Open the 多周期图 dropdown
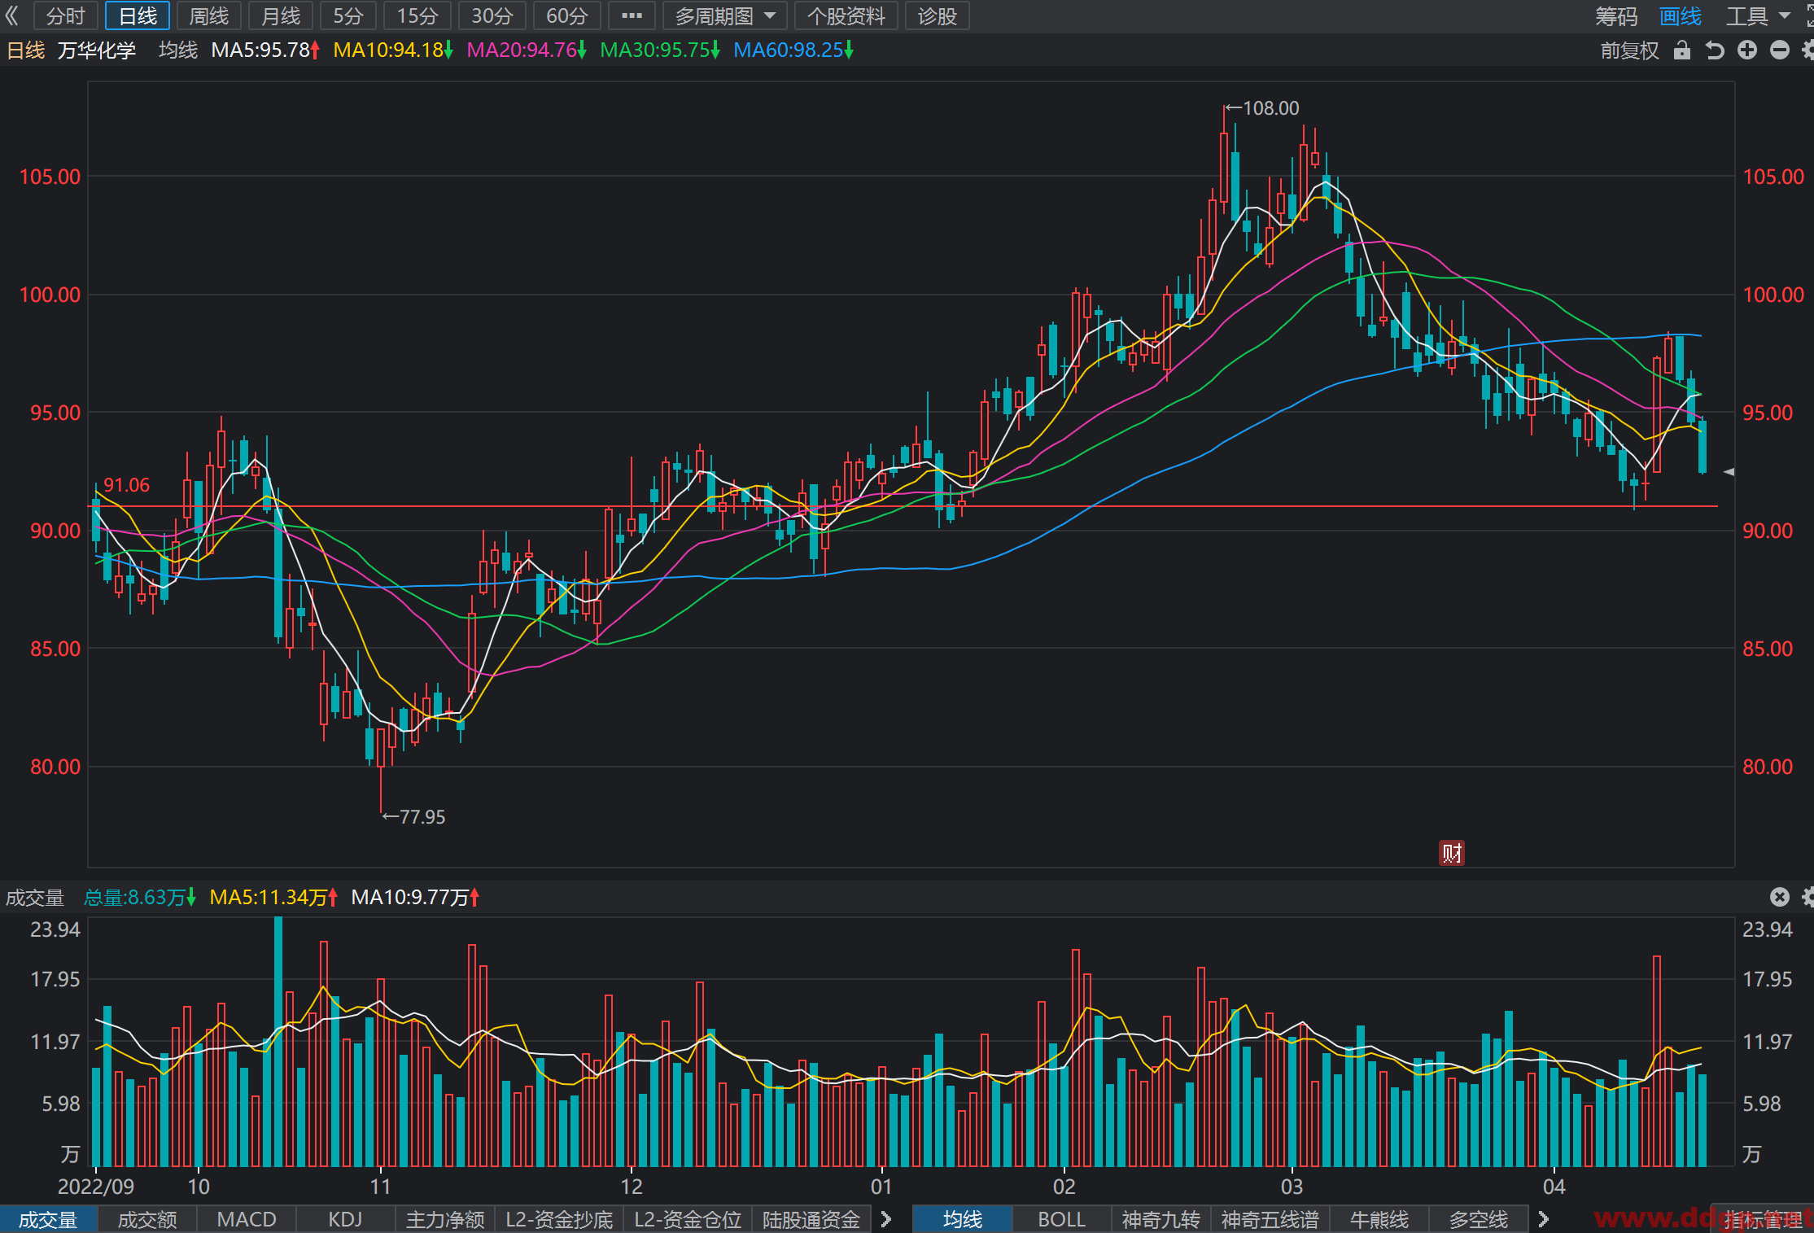This screenshot has width=1814, height=1233. click(724, 15)
